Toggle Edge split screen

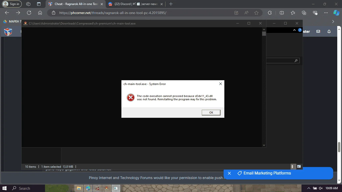click(282, 13)
